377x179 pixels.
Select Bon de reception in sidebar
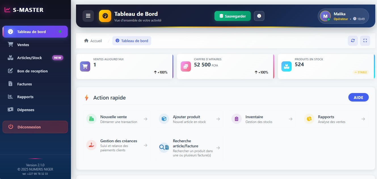32,71
